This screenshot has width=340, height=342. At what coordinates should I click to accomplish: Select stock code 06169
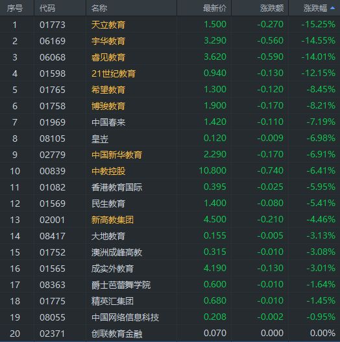(53, 41)
